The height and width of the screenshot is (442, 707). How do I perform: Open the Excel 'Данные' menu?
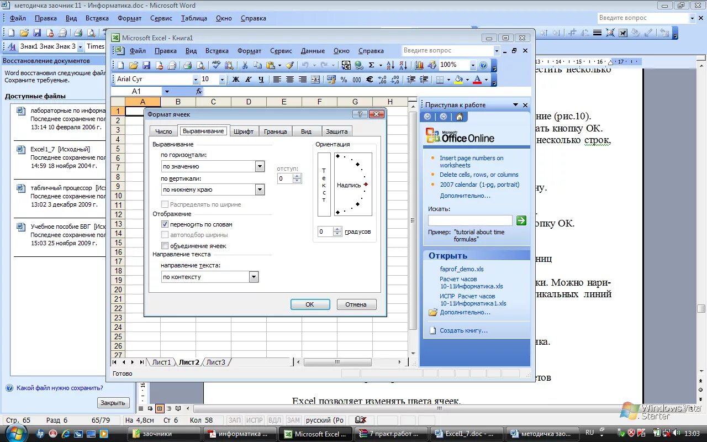click(x=313, y=51)
